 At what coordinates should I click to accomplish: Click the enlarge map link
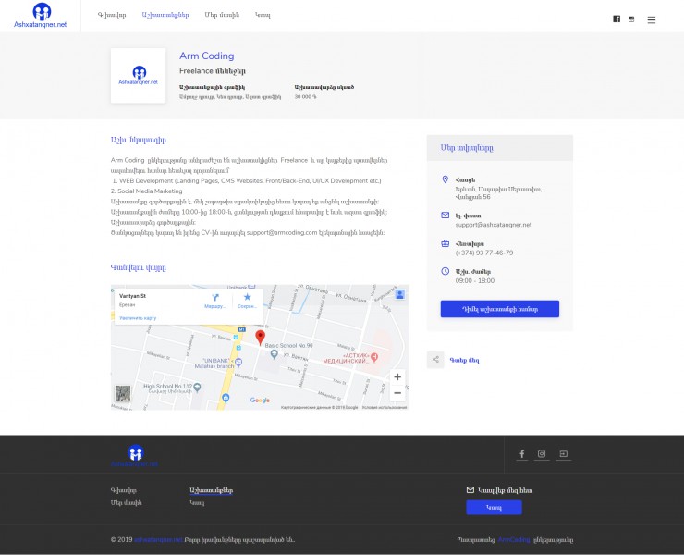tap(138, 318)
